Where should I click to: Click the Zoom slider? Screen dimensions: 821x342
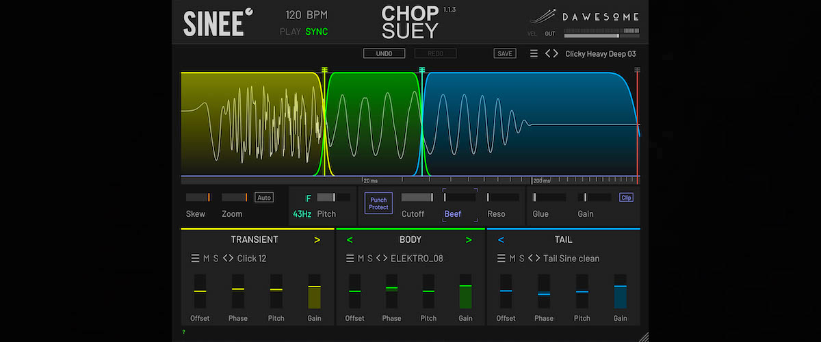pos(235,198)
